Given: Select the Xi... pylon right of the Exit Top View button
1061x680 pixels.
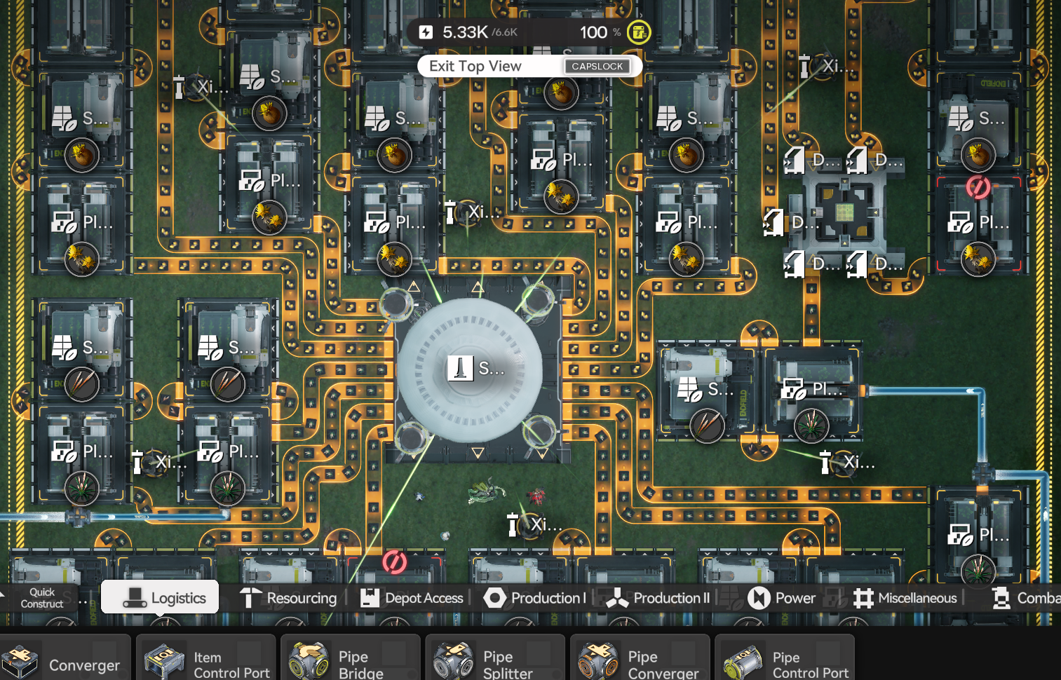Looking at the screenshot, I should click(x=827, y=67).
